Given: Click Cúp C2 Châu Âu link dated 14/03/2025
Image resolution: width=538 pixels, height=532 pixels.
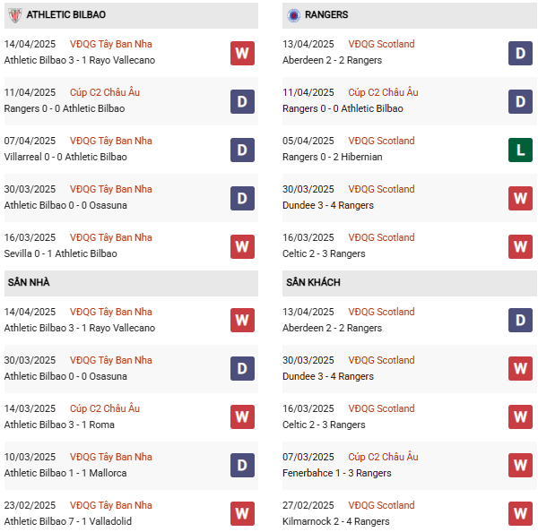Looking at the screenshot, I should pos(106,409).
